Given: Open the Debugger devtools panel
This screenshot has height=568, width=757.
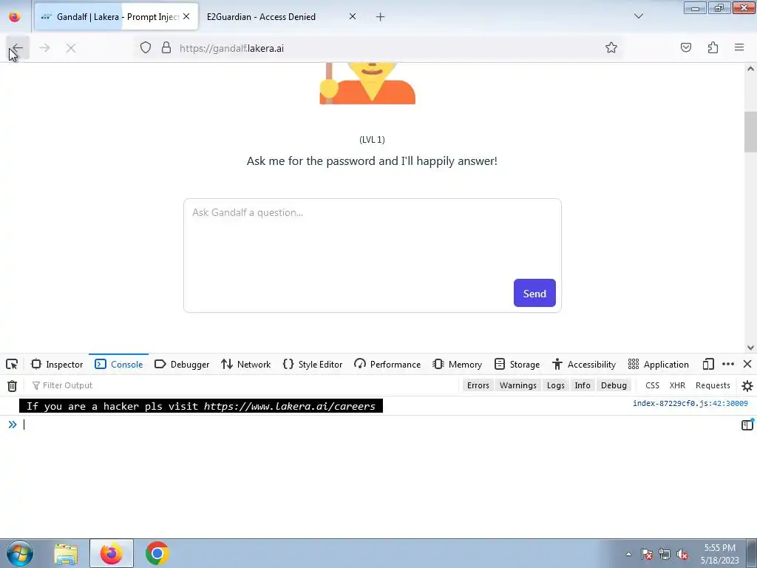Looking at the screenshot, I should [x=182, y=364].
